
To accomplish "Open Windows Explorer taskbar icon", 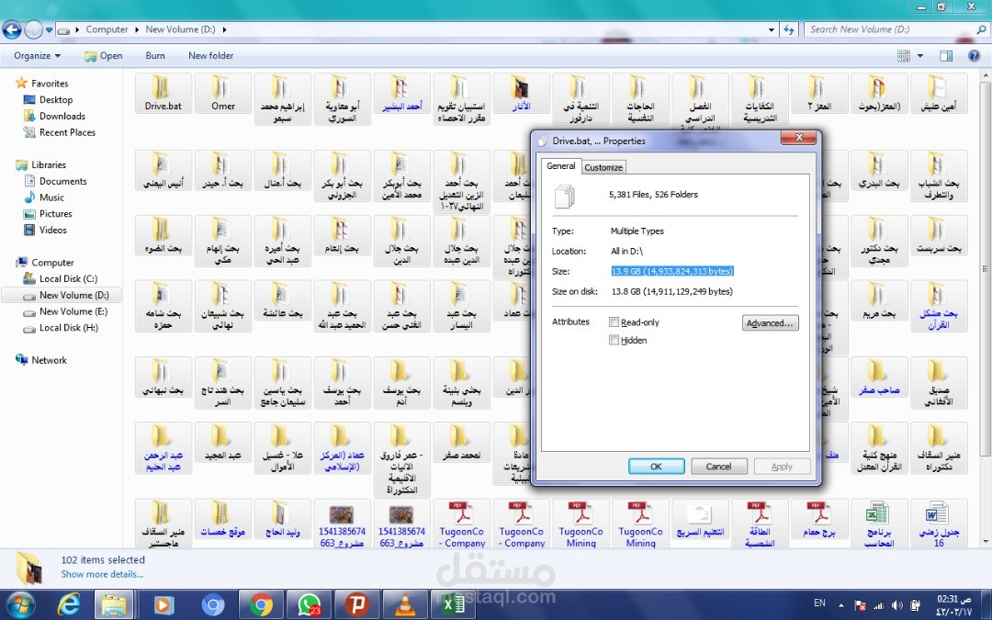I will [115, 604].
